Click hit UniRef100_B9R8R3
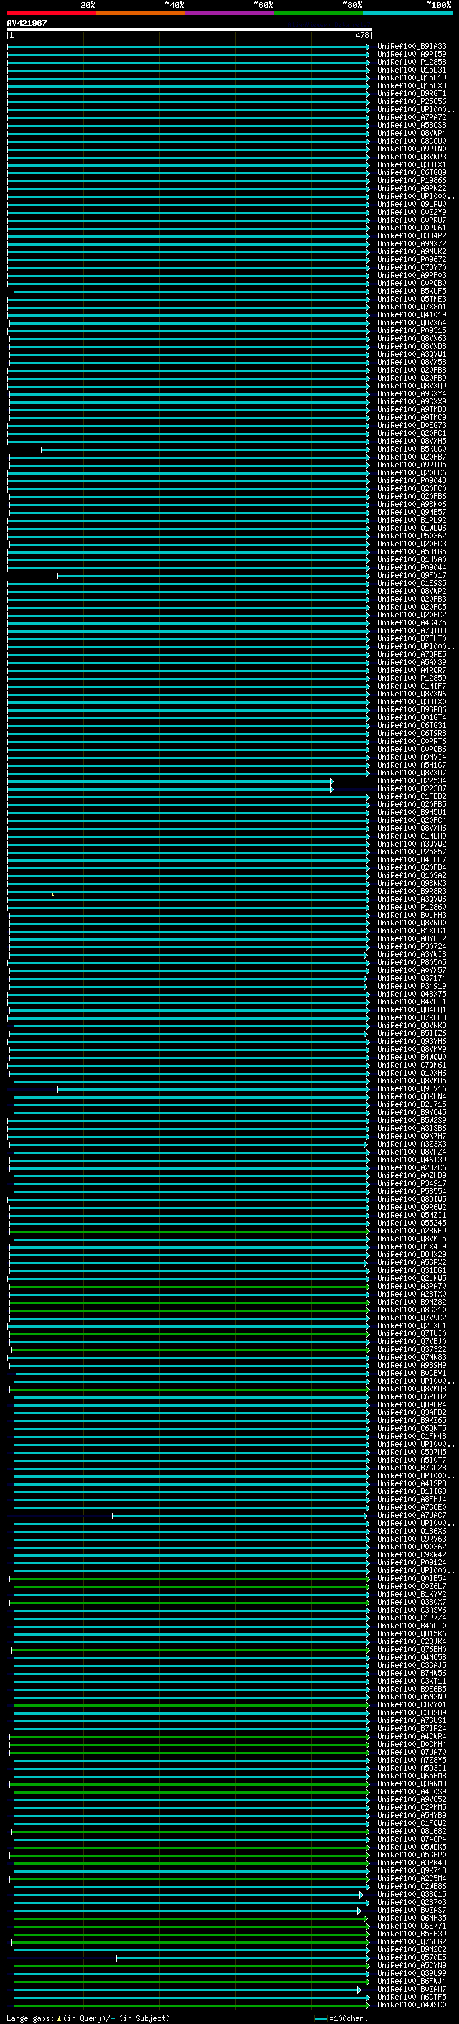The height and width of the screenshot is (2024, 459). click(412, 892)
